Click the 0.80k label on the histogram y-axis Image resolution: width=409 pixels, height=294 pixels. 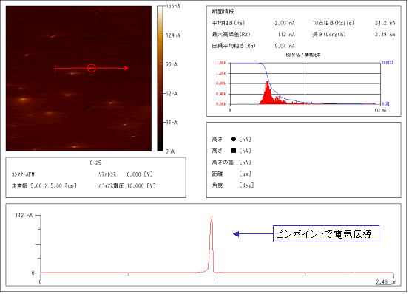[x=220, y=83]
